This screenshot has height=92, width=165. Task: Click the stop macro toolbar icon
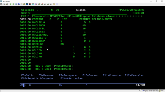pyautogui.click(x=45, y=4)
